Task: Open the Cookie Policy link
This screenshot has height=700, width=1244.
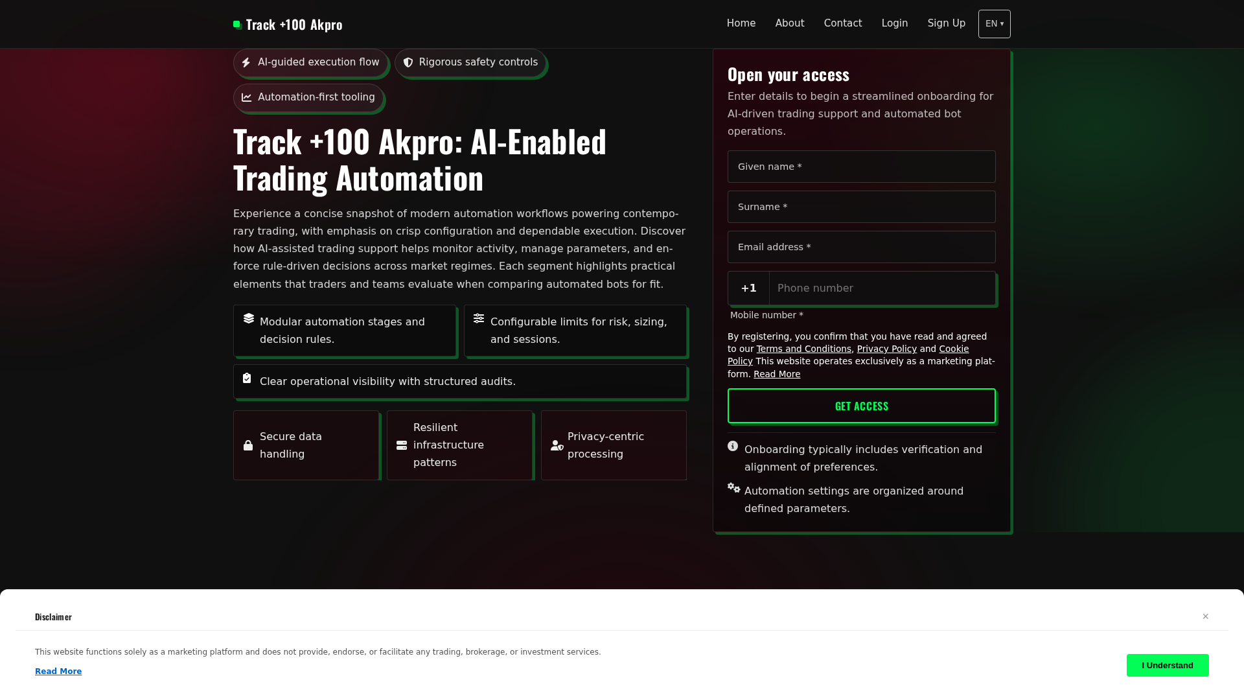Action: coord(954,349)
